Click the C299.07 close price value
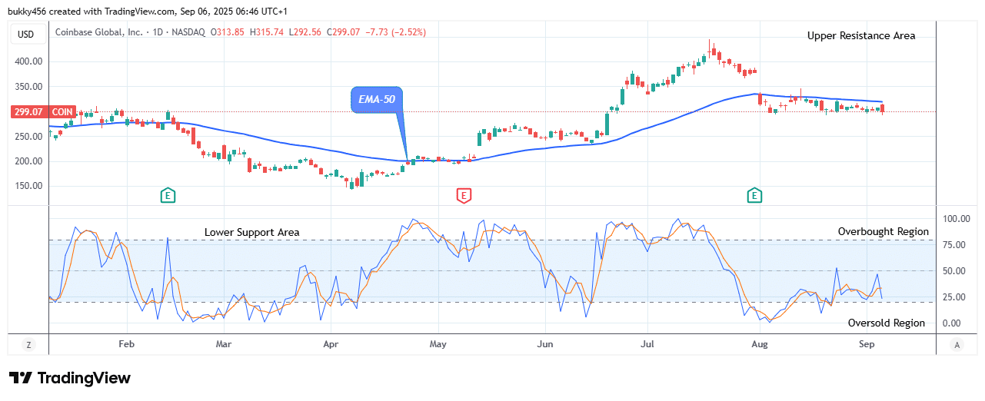 343,32
